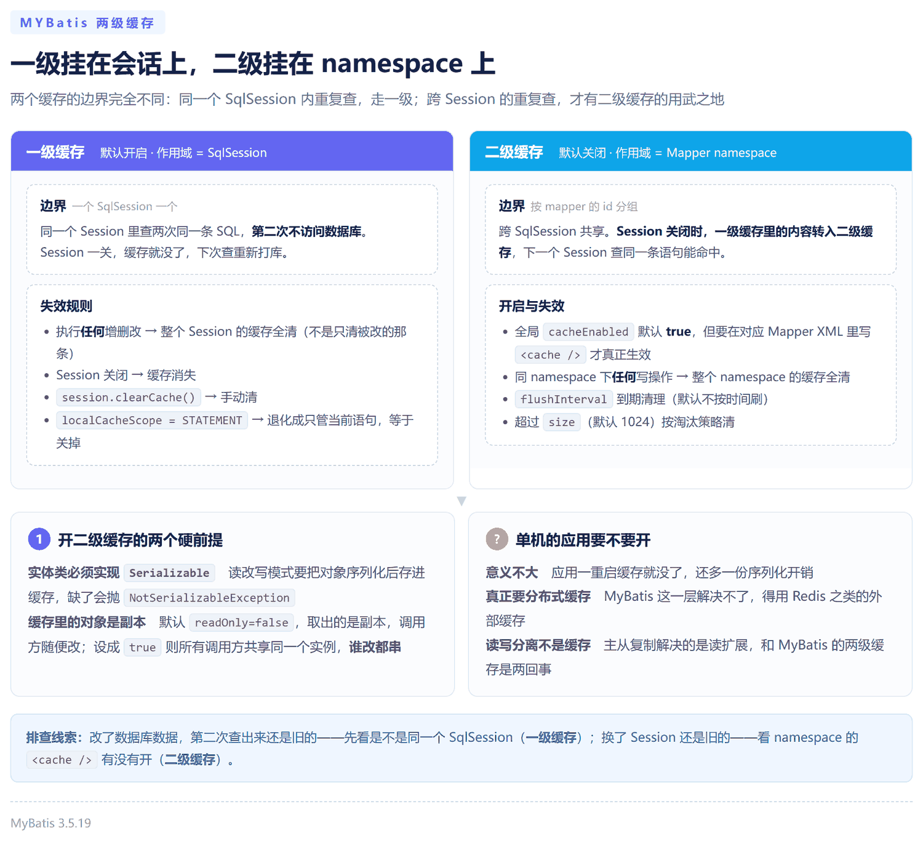Click the "session.clearCache()" code chip
Viewport: 923px width, 841px height.
[129, 398]
